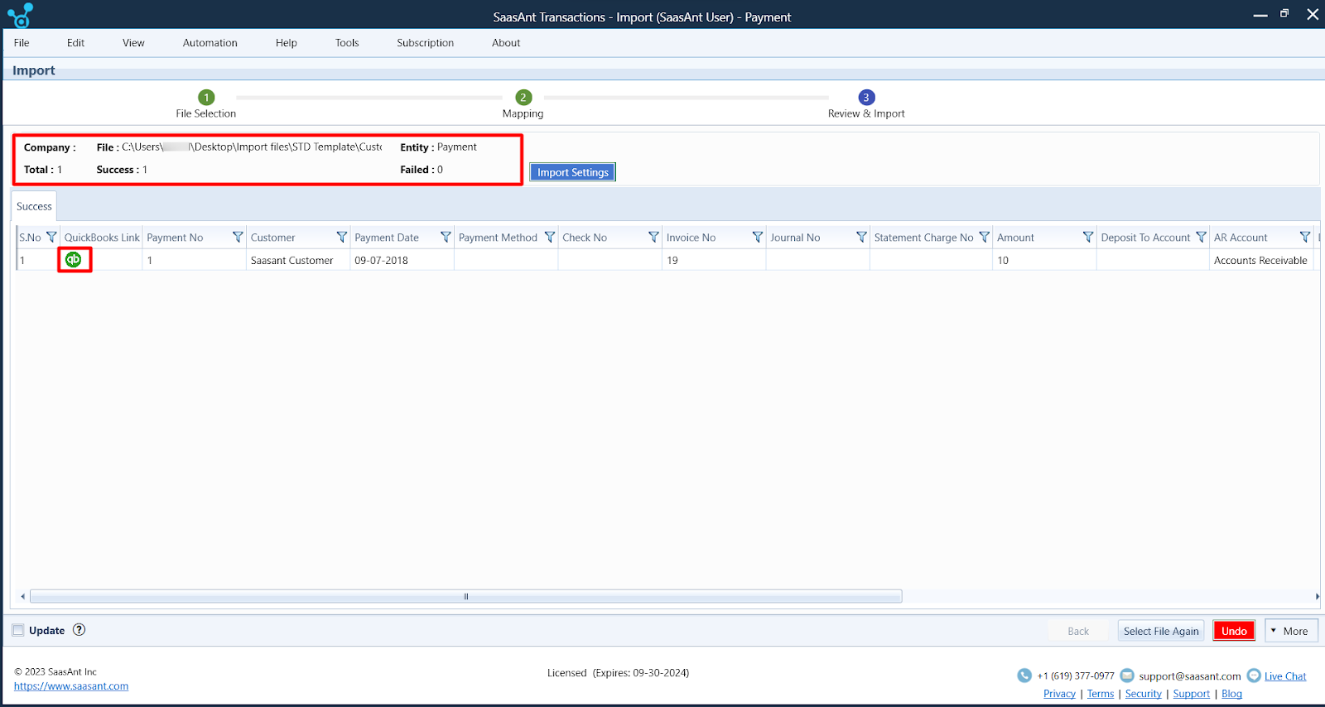Select the Saasant Customer cell

(298, 260)
